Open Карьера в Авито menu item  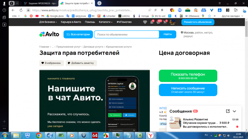point(71,22)
